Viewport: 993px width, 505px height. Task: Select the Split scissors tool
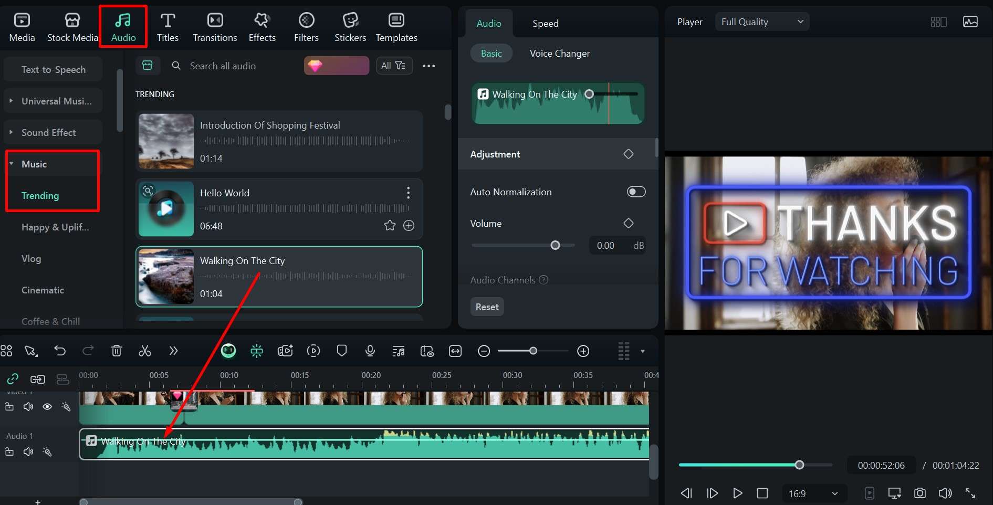145,351
